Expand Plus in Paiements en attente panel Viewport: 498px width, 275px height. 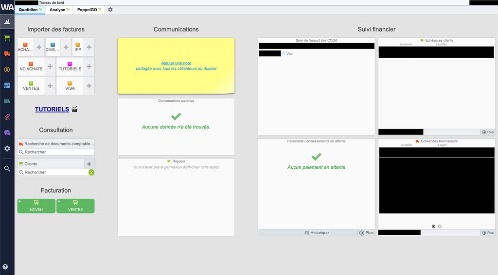[x=366, y=233]
